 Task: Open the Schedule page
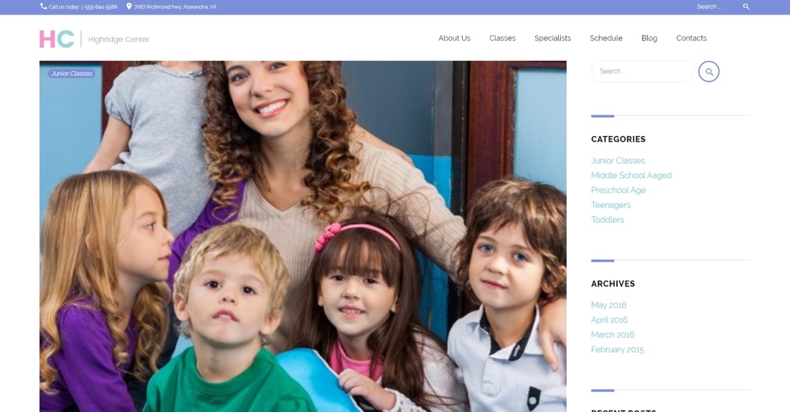coord(606,38)
